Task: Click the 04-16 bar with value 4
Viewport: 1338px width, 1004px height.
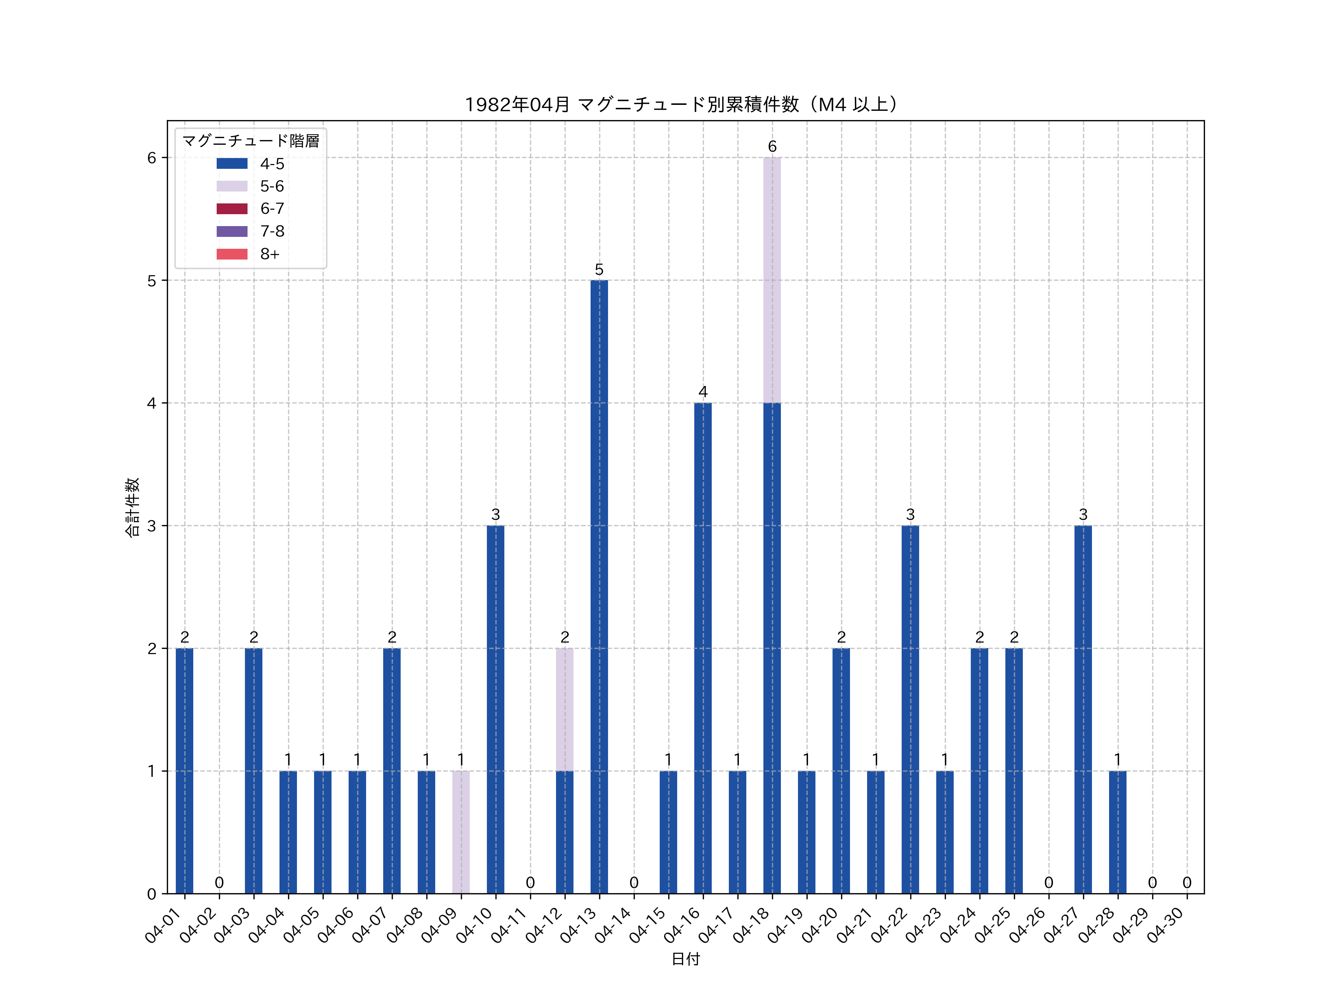Action: click(x=703, y=647)
